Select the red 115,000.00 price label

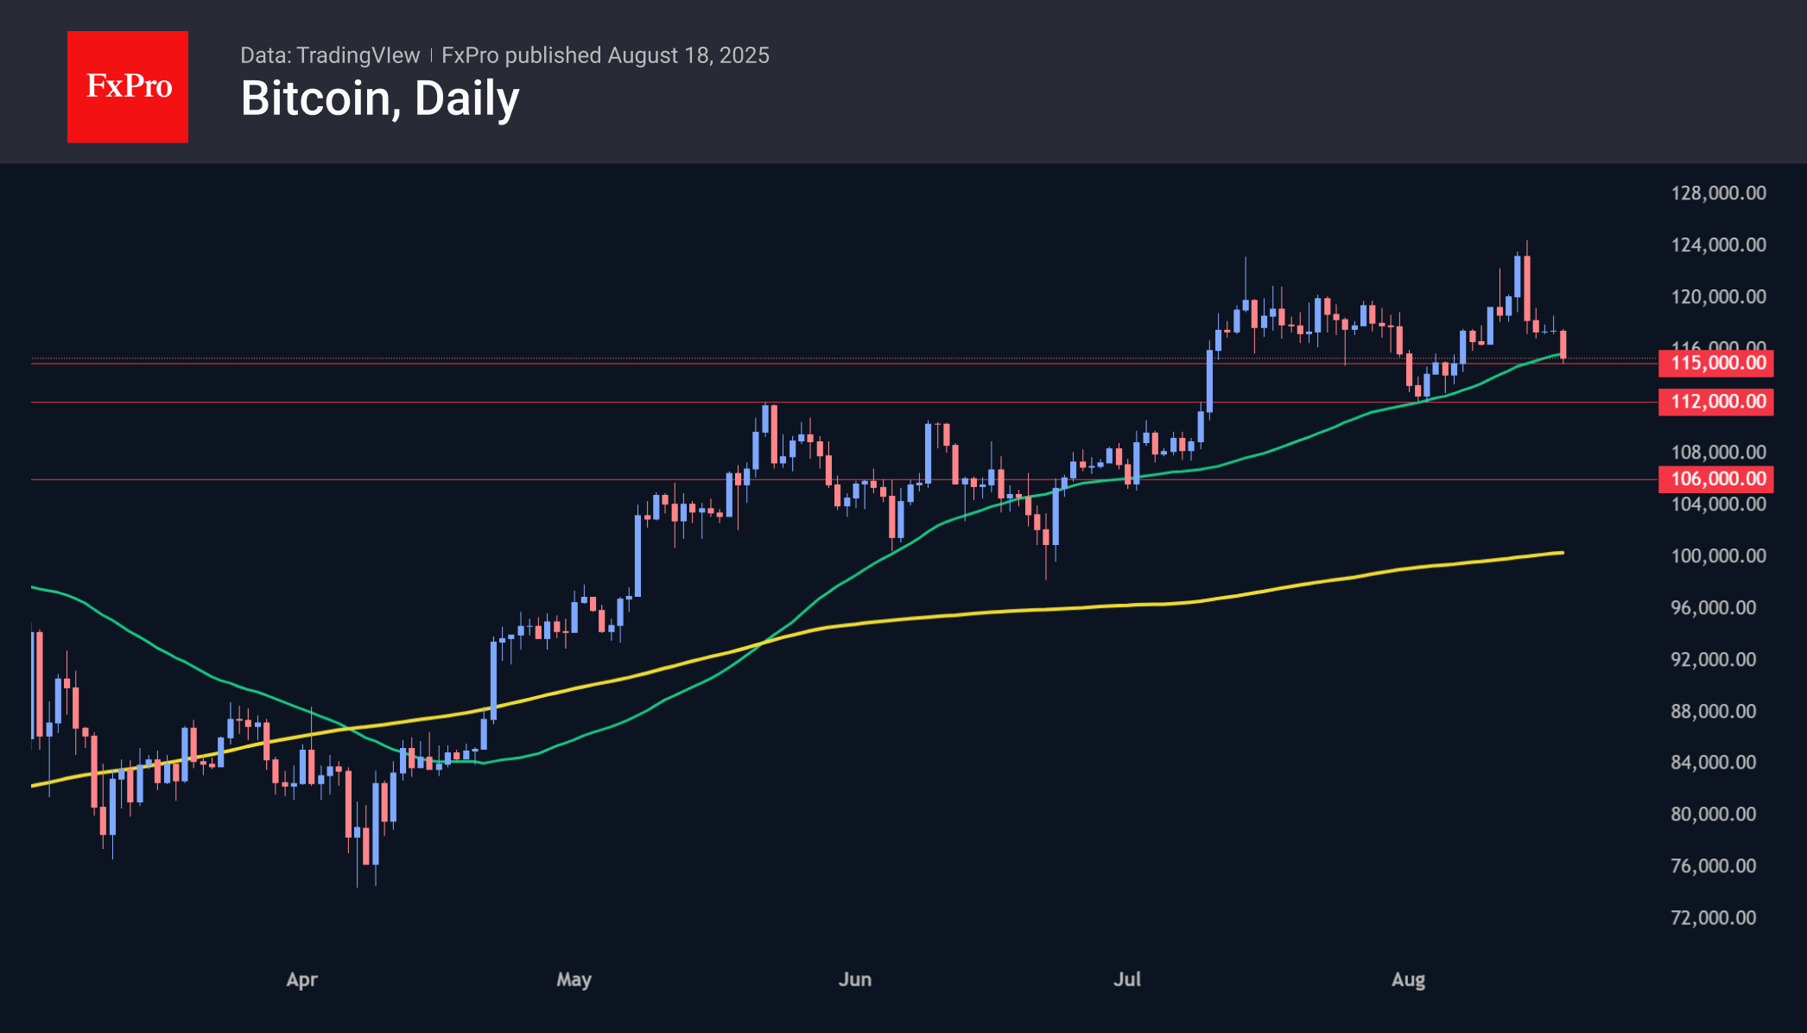coord(1715,363)
